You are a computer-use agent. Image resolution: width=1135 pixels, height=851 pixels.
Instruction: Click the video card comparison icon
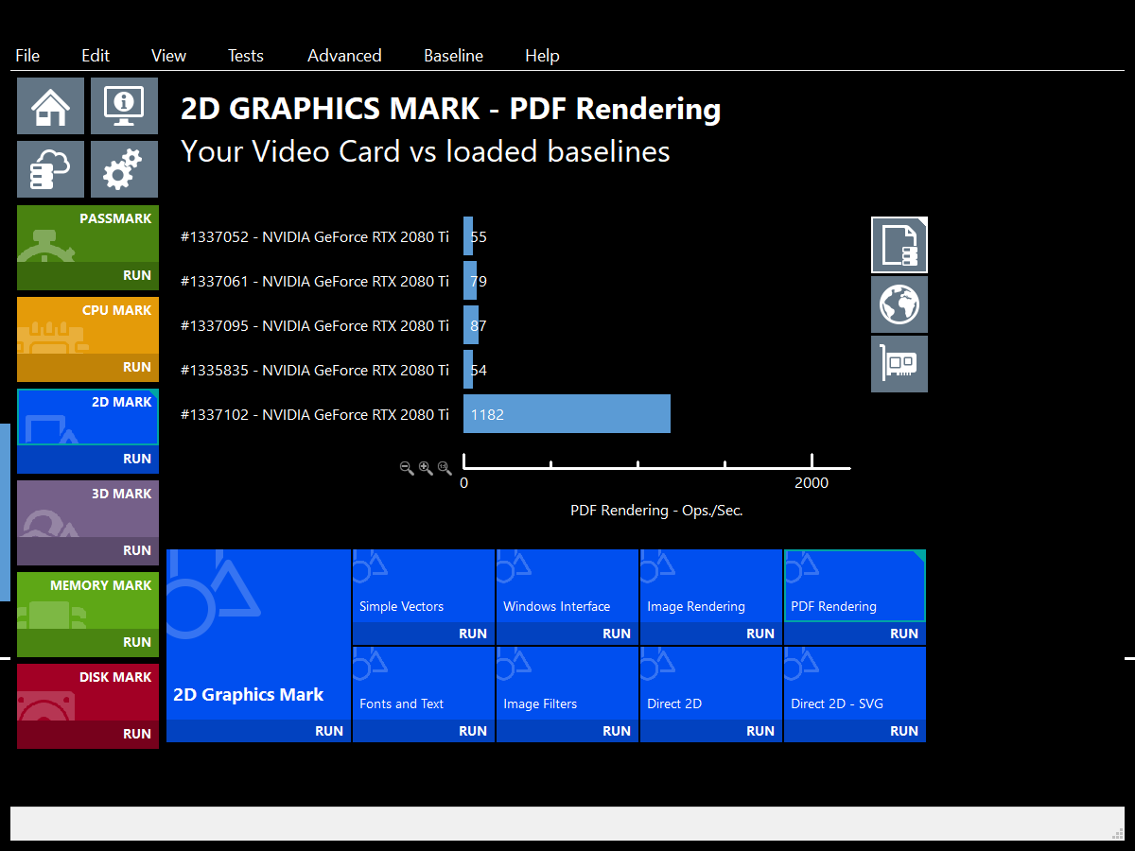[899, 364]
